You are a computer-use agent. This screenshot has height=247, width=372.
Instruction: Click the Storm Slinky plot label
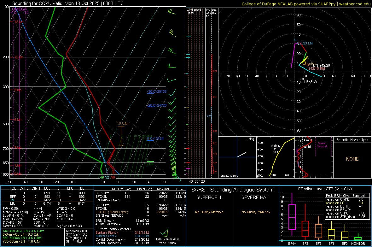(229, 176)
